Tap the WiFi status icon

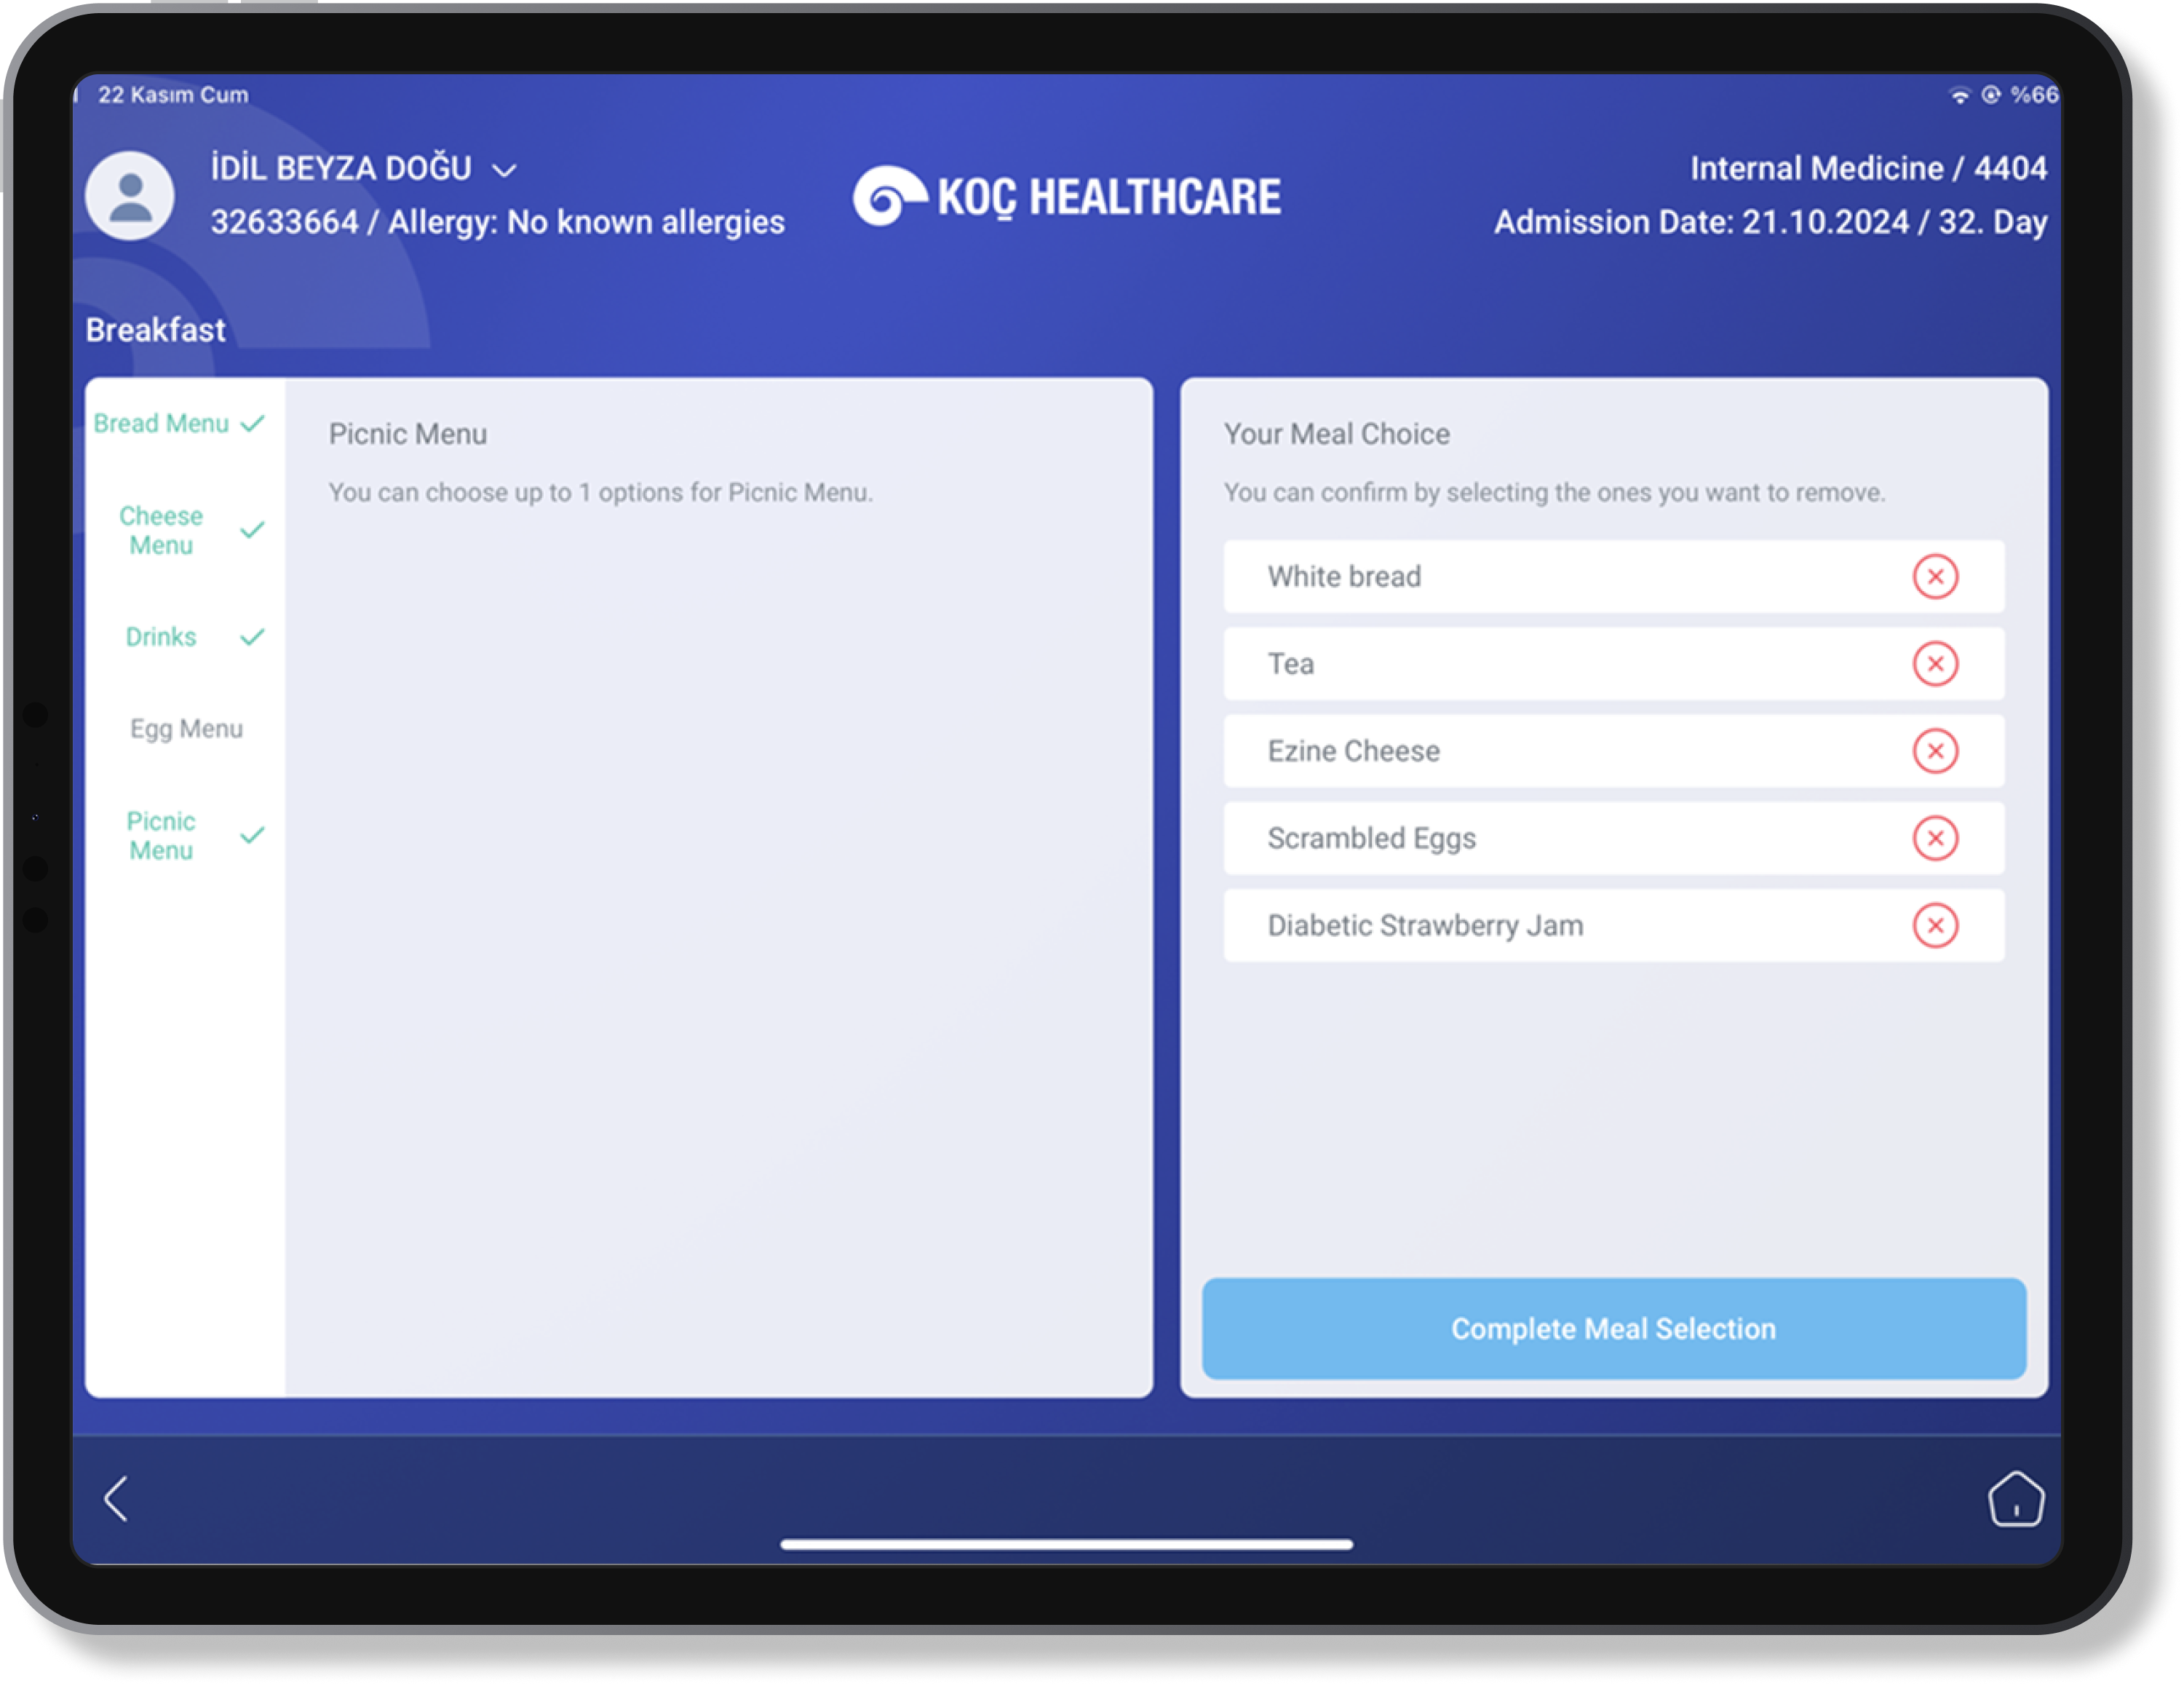pyautogui.click(x=1959, y=95)
